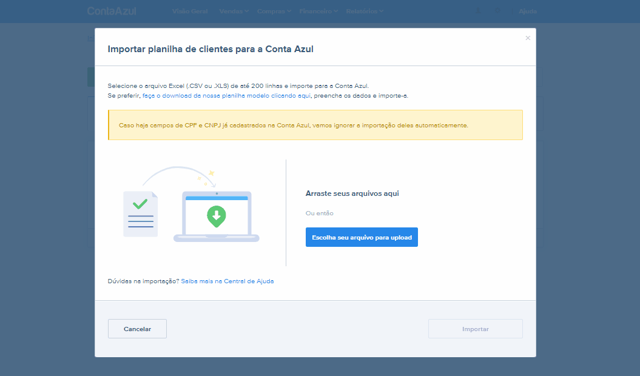Open 'Saiba mais na Central de Ajuda' link

pos(227,281)
